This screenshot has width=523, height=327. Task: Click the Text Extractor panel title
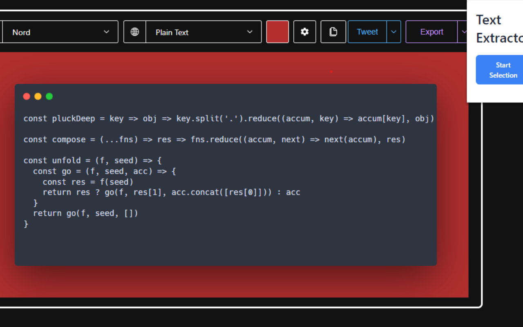[499, 29]
